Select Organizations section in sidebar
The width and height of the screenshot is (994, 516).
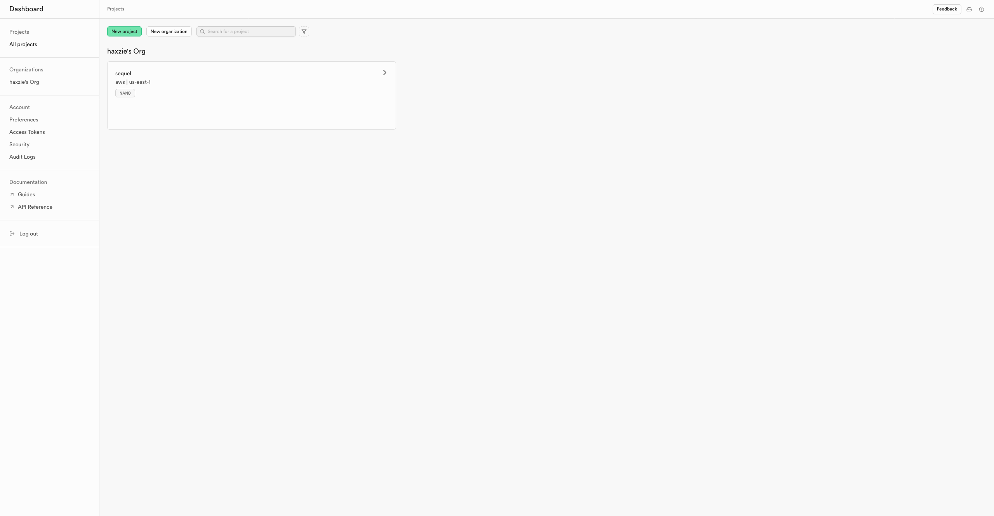coord(26,69)
